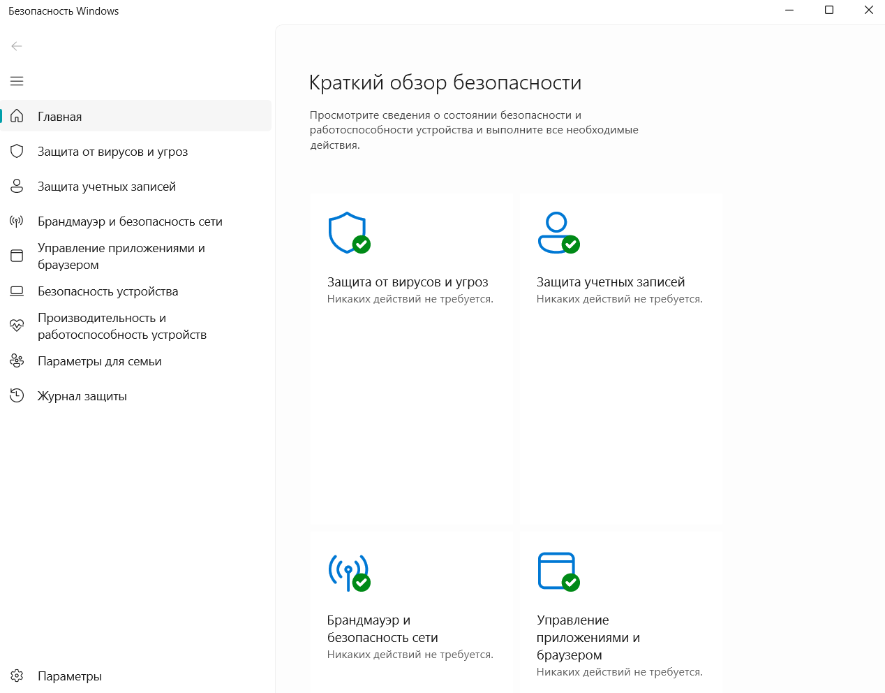Click the status text under the app control card title

(620, 672)
